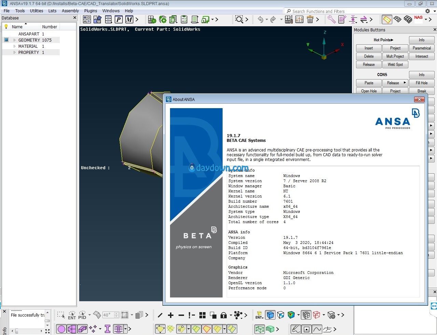The image size is (437, 335).
Task: Click the Hot Points Insert button
Action: (369, 48)
